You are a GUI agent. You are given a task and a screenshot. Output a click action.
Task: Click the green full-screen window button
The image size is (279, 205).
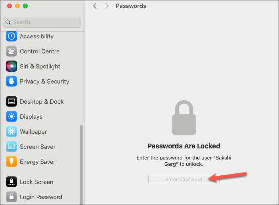[x=25, y=6]
